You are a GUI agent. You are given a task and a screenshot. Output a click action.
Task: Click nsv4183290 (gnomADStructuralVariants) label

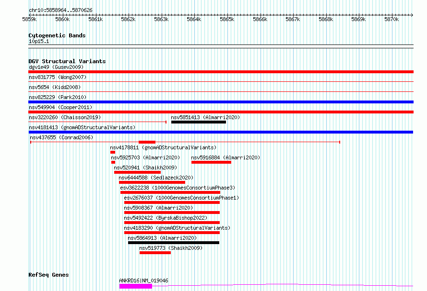pyautogui.click(x=177, y=228)
